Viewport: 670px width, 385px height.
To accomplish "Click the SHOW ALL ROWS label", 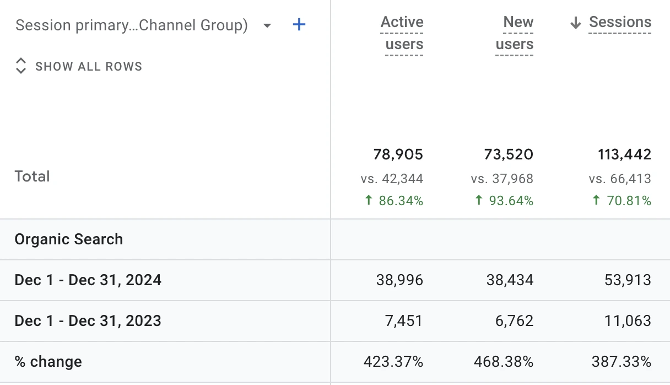I will pyautogui.click(x=89, y=67).
